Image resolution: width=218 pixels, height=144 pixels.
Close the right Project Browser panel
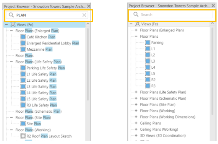click(213, 6)
